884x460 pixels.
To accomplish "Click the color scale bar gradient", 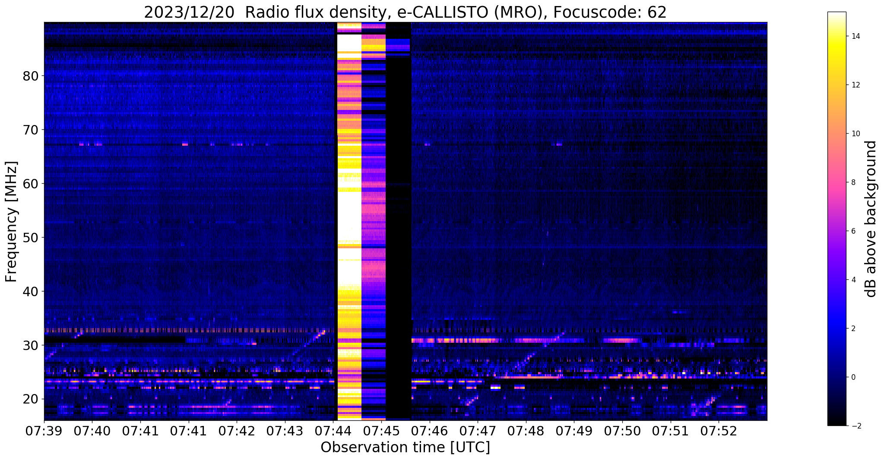I will click(836, 219).
